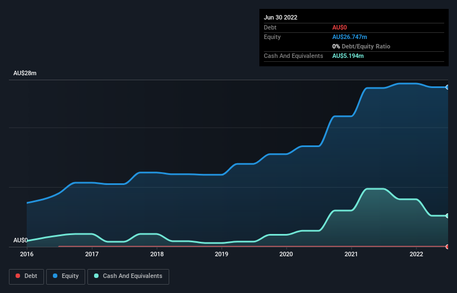Screen dimensions: 457x293
Task: Click the 2016 axis label
Action: 27,254
